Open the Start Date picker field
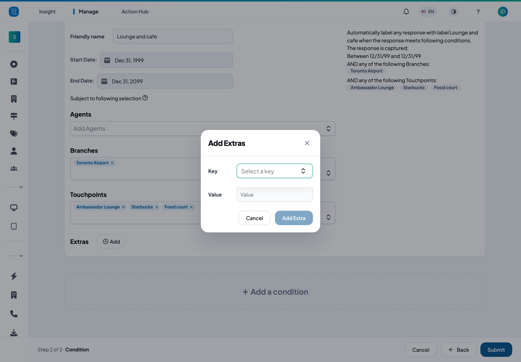The height and width of the screenshot is (362, 521). [166, 60]
